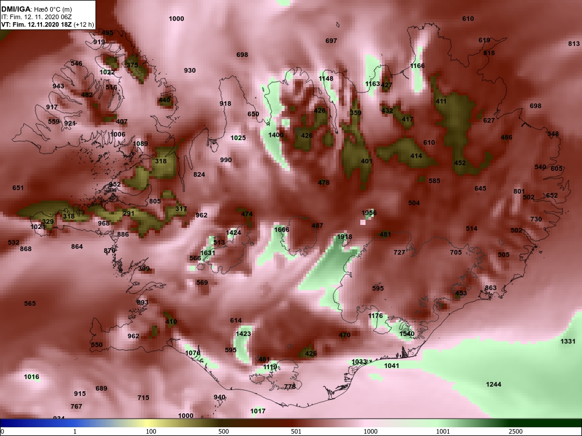Select the map value 411
The image size is (582, 436).
pyautogui.click(x=441, y=101)
